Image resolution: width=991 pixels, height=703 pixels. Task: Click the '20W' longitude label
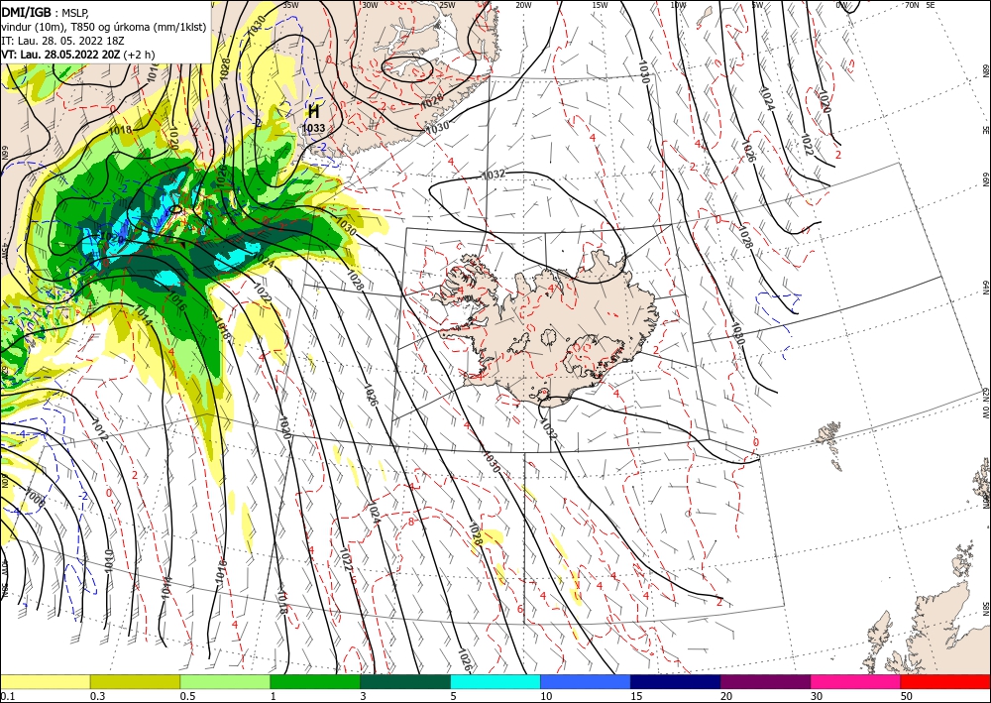coord(523,5)
